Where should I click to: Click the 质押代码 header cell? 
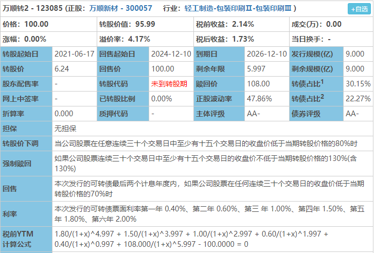(x=123, y=114)
